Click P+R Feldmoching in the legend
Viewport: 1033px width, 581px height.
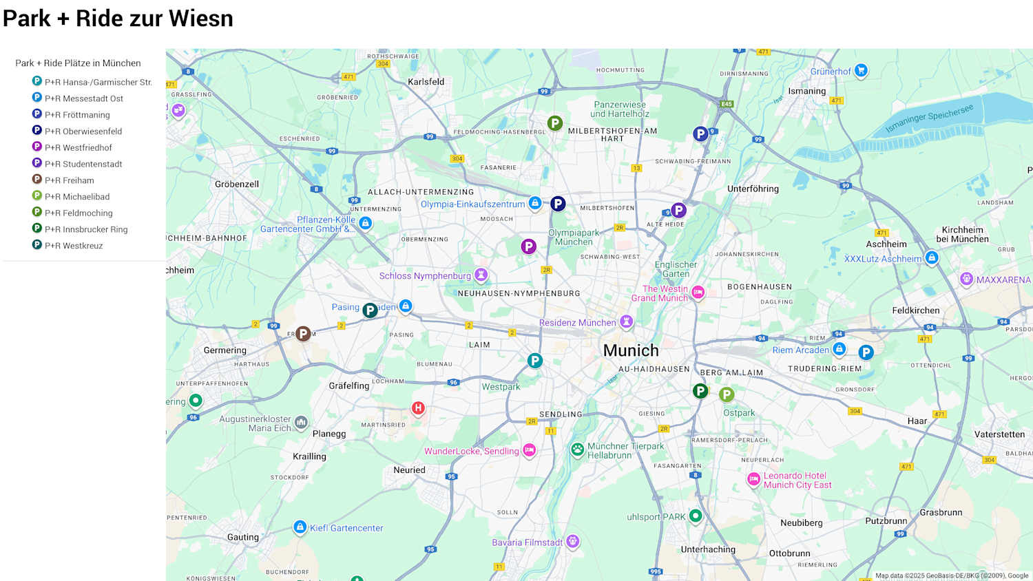coord(78,213)
